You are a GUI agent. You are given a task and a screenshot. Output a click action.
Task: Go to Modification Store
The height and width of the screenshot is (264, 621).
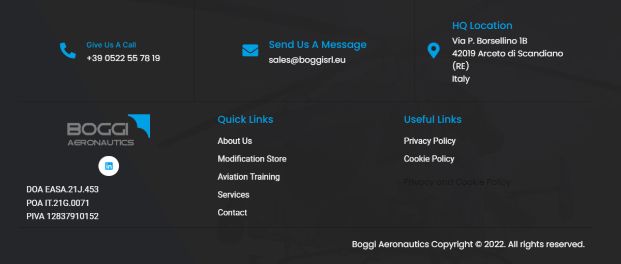(252, 159)
